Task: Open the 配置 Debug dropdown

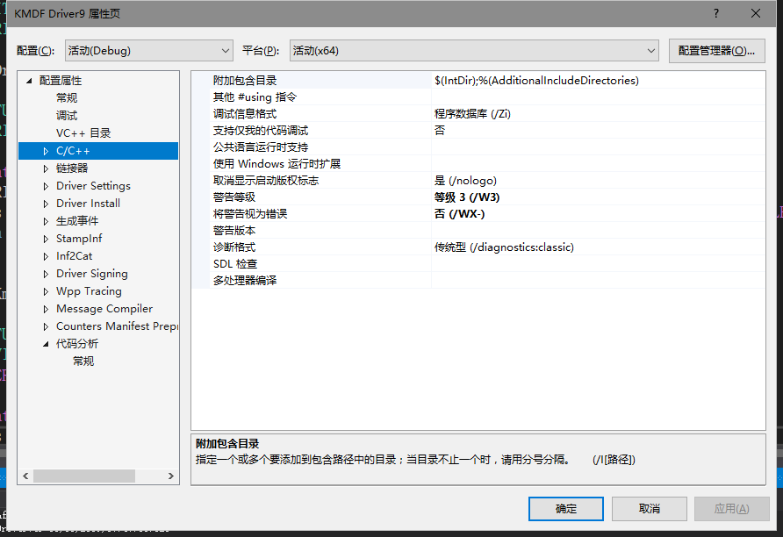Action: (149, 50)
